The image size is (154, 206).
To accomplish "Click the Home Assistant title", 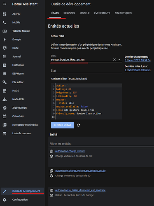I will [x=25, y=4].
